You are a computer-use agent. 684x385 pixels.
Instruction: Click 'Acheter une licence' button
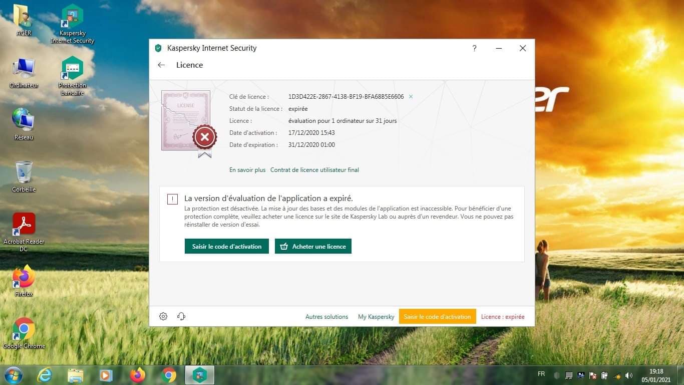tap(313, 246)
